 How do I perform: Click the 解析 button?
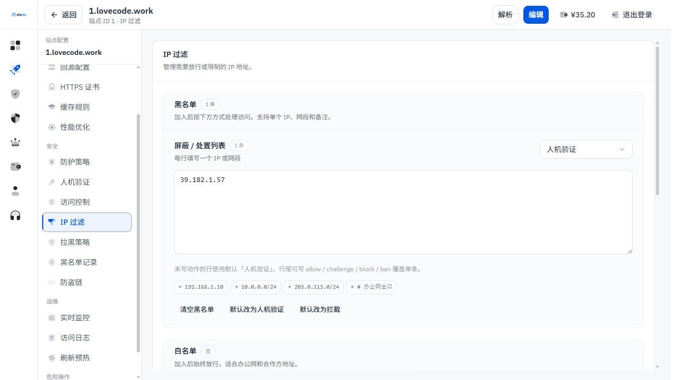(x=505, y=15)
